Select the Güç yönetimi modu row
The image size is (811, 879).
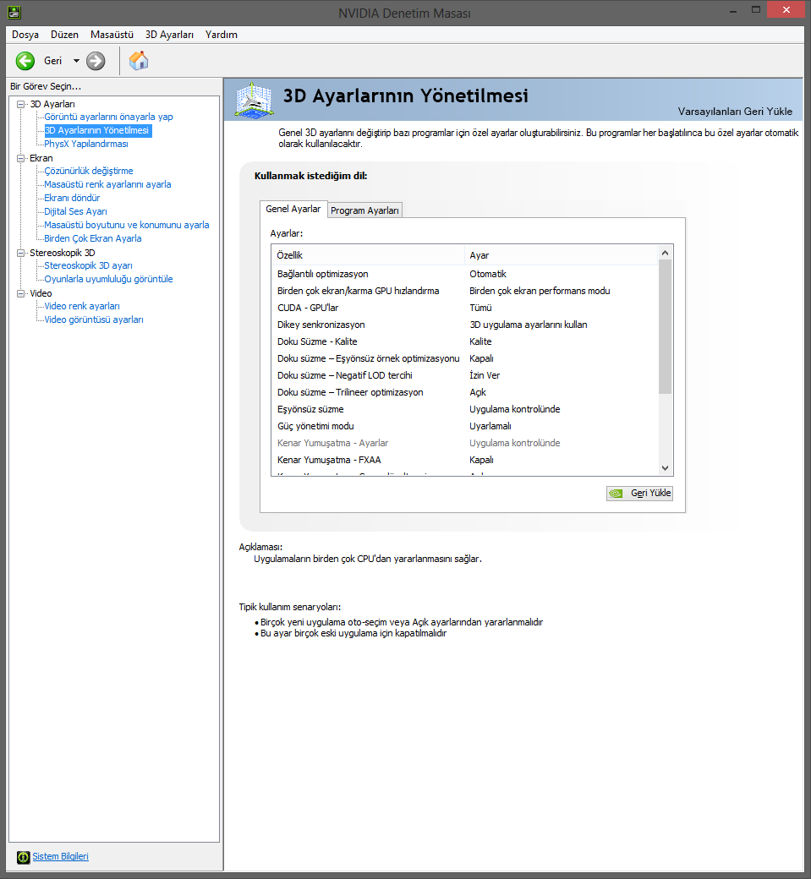(464, 425)
